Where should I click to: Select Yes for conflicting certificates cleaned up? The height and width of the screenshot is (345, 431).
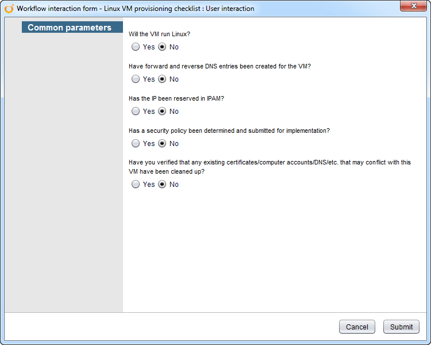[136, 185]
